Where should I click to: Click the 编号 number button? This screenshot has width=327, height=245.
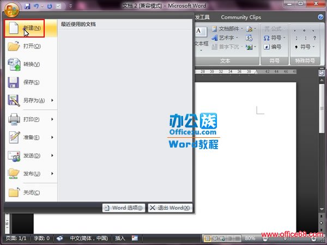pos(272,47)
